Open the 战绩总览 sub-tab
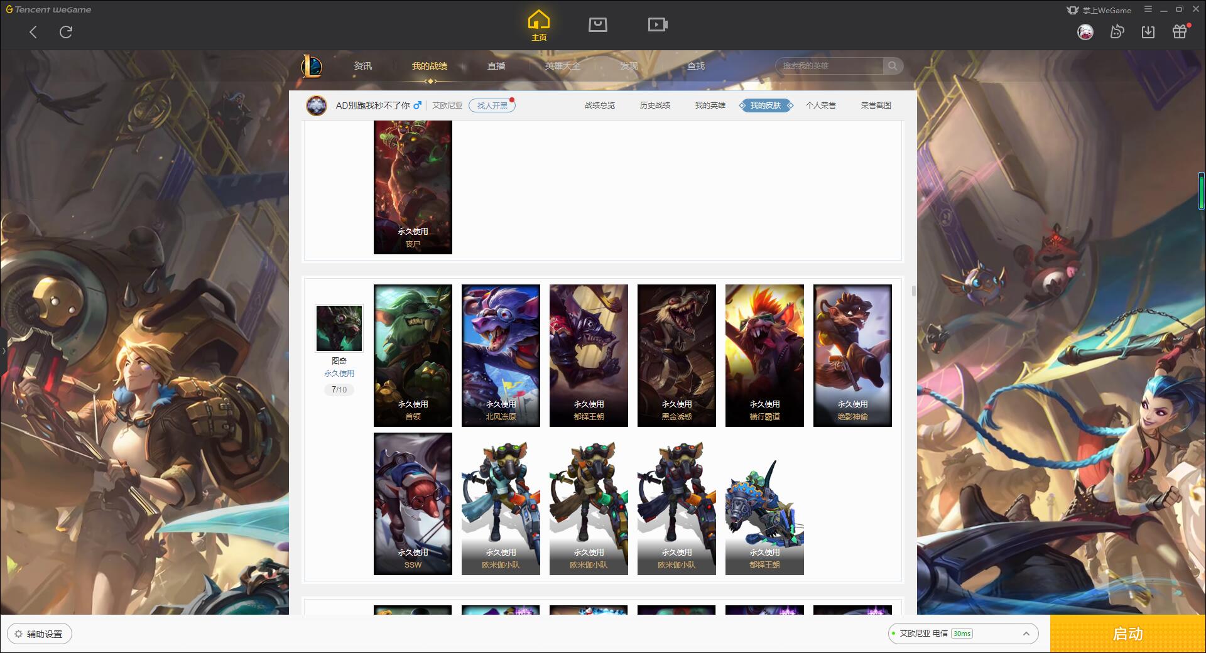The height and width of the screenshot is (653, 1206). click(x=600, y=105)
